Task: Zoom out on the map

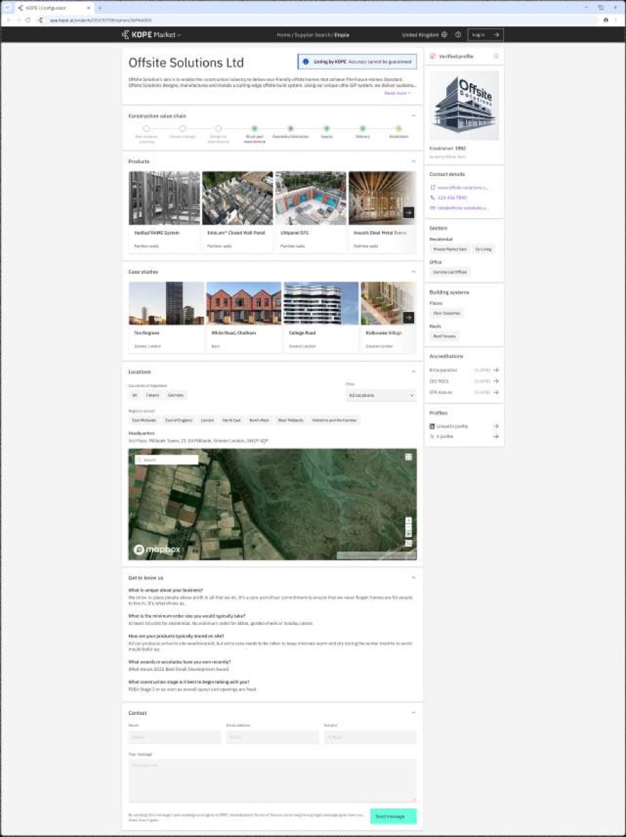Action: 409,528
